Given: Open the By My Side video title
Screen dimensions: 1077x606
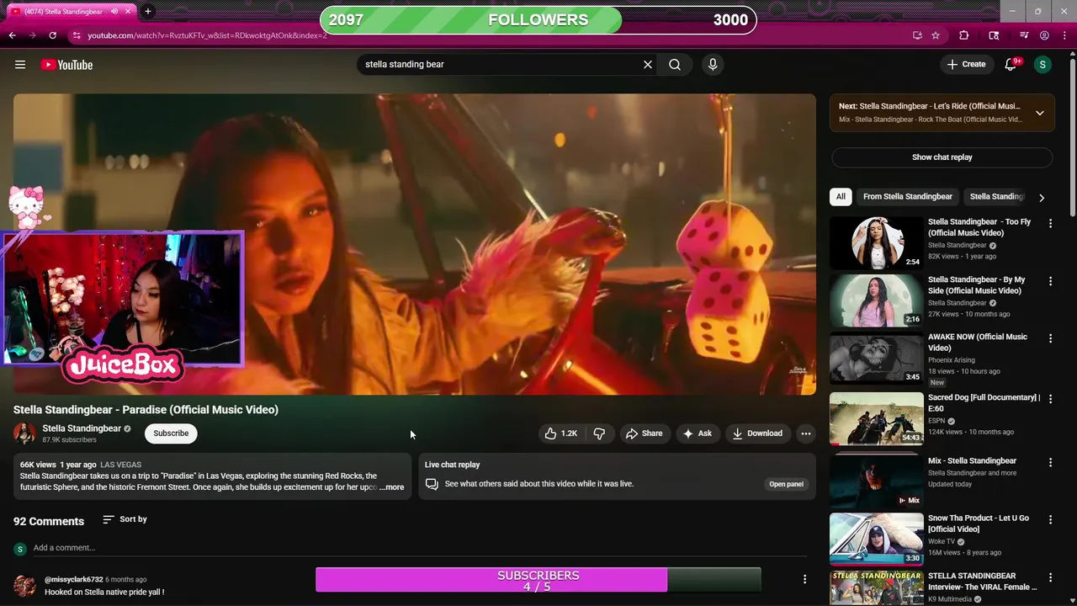Looking at the screenshot, I should [976, 284].
